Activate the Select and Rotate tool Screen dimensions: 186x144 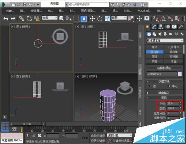point(100,19)
